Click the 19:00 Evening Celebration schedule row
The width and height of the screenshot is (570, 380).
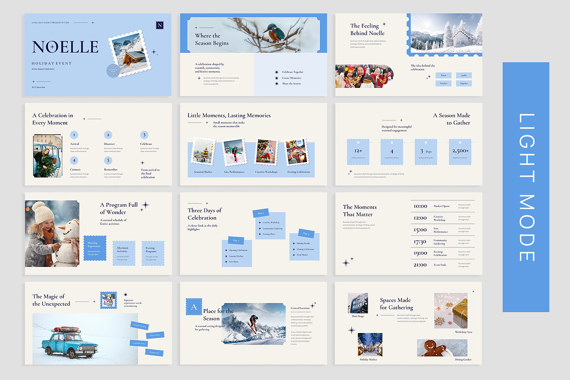coord(443,253)
